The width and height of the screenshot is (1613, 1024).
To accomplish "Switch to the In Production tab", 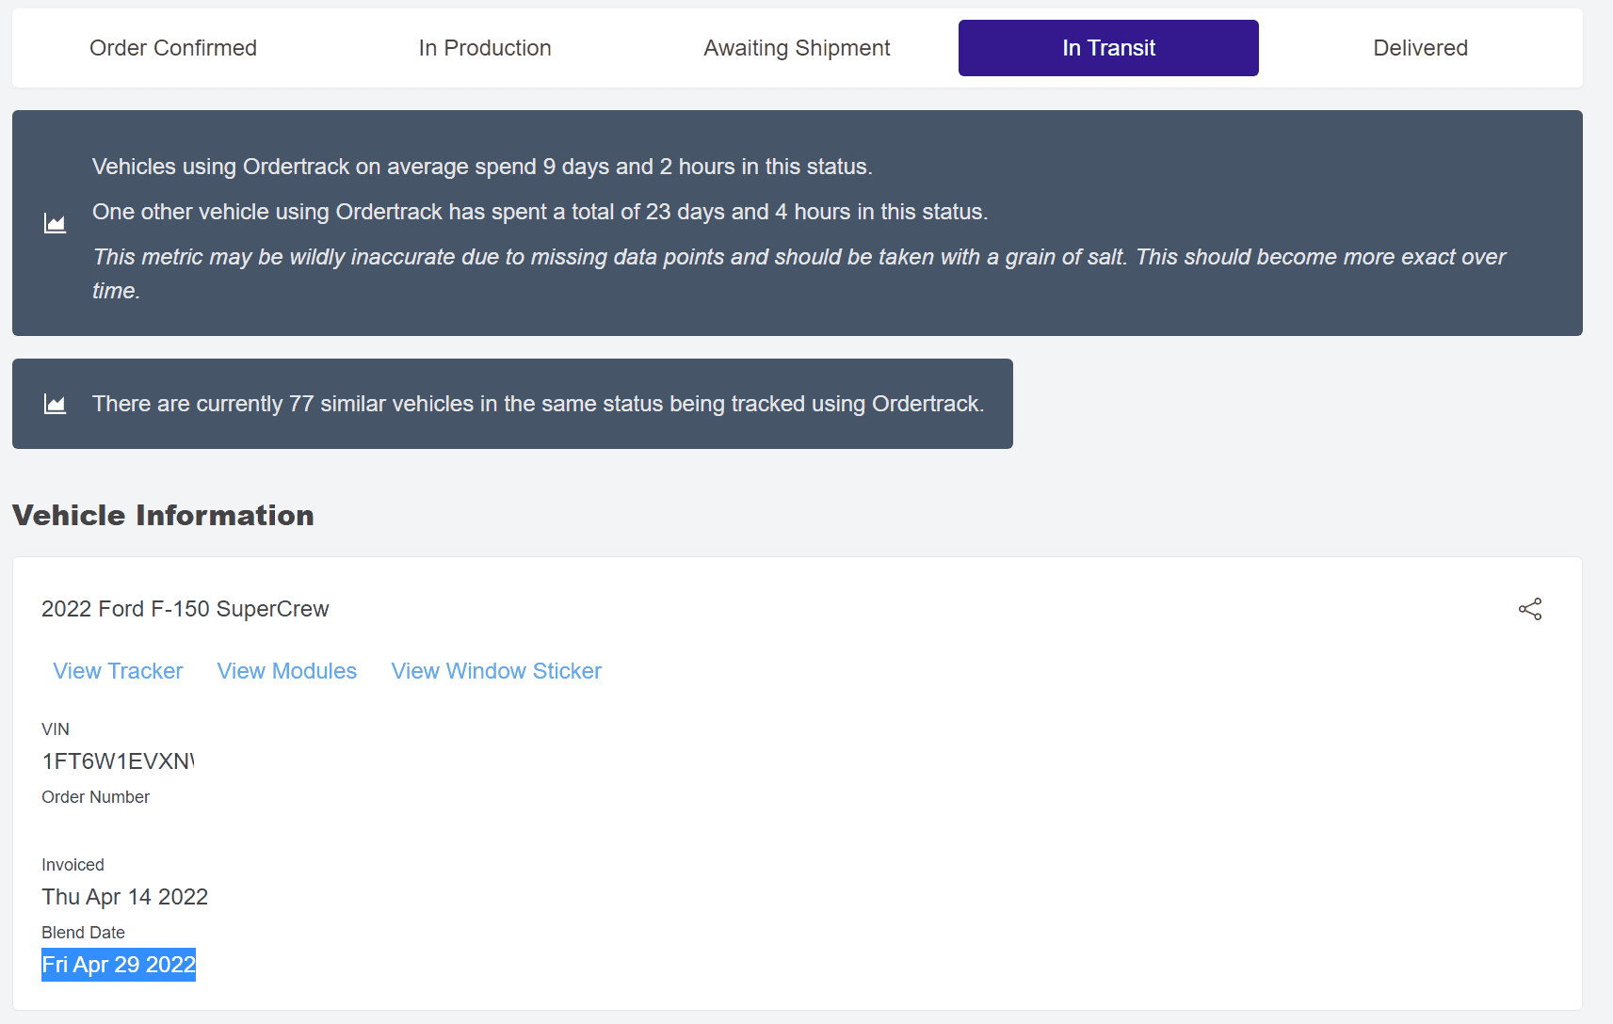I will 485,48.
